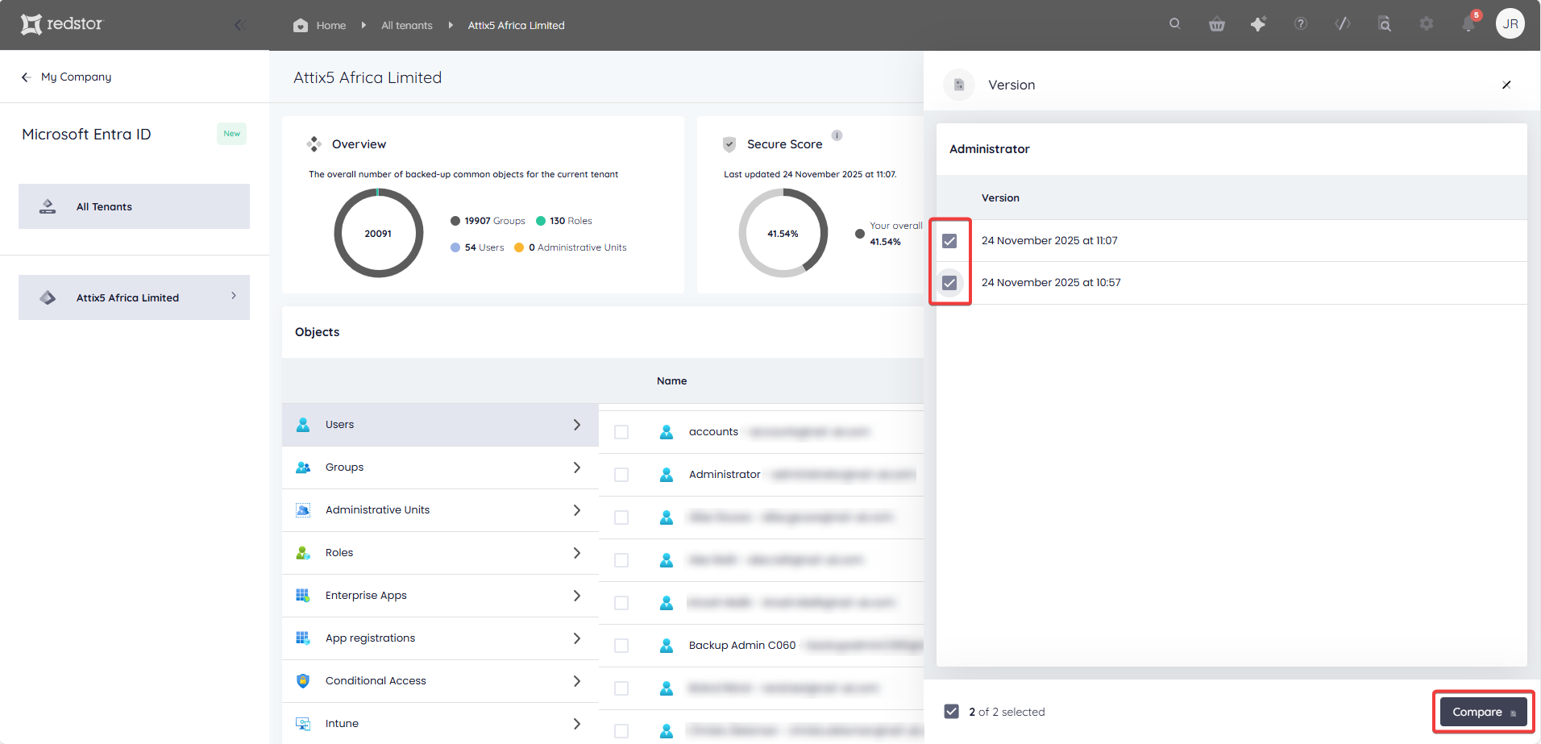Click the user icon next to accounts
The width and height of the screenshot is (1541, 744).
click(x=667, y=432)
